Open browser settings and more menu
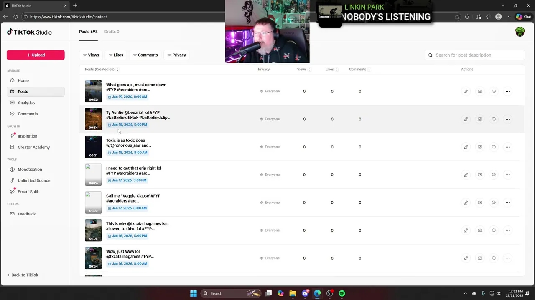Screen dimensions: 535x300 508,17
